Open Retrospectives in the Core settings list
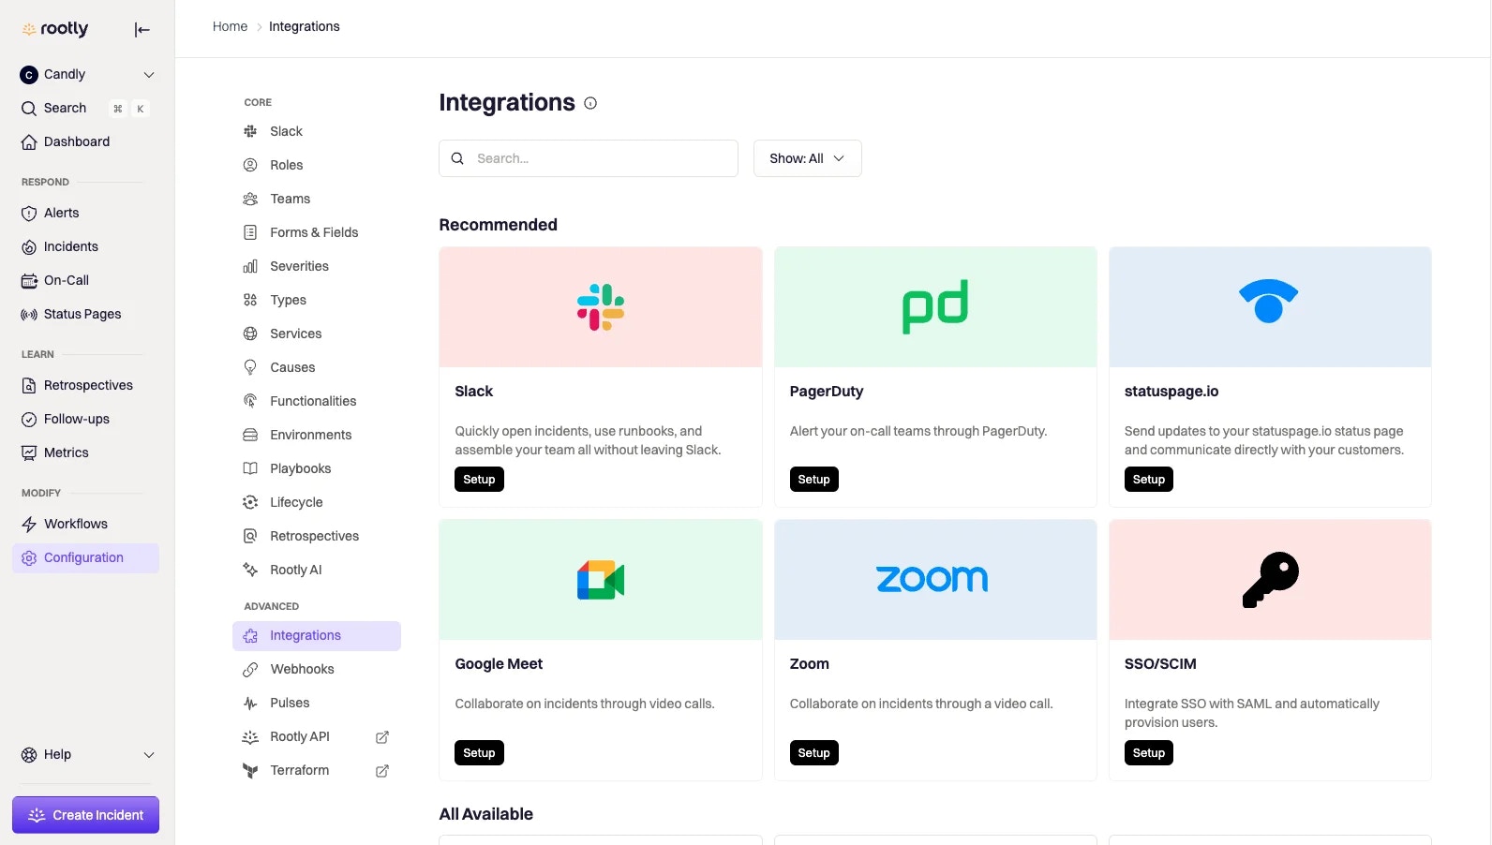1492x845 pixels. click(x=317, y=537)
